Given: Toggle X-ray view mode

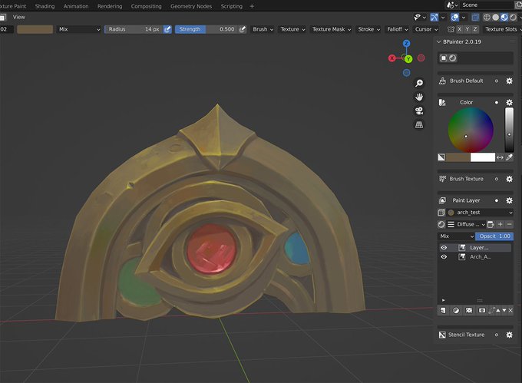Looking at the screenshot, I should pos(475,18).
